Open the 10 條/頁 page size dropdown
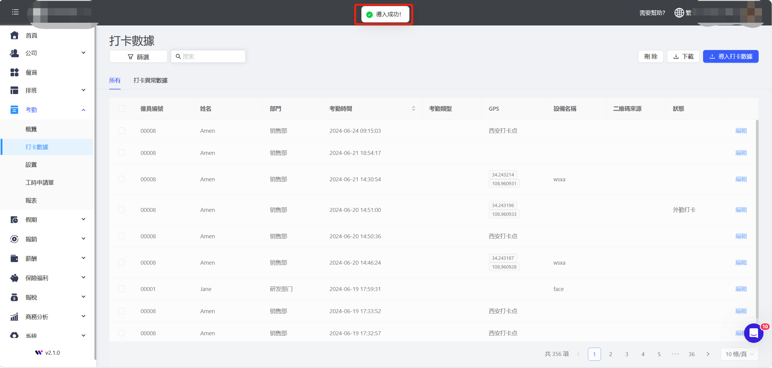772x368 pixels. (739, 354)
